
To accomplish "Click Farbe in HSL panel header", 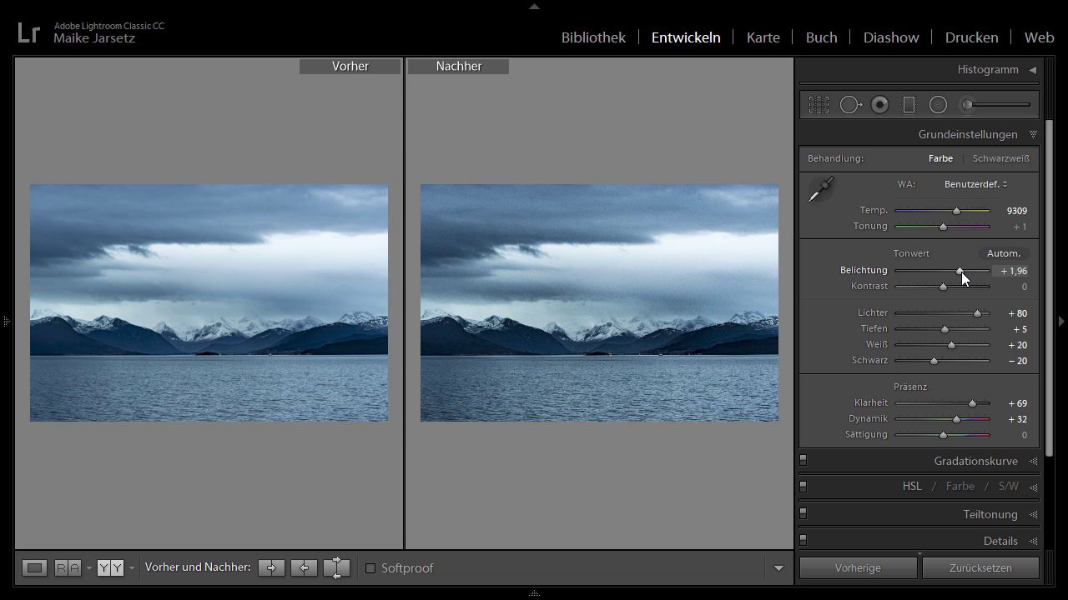I will [960, 487].
